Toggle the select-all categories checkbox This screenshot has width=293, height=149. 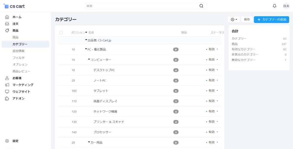[61, 32]
